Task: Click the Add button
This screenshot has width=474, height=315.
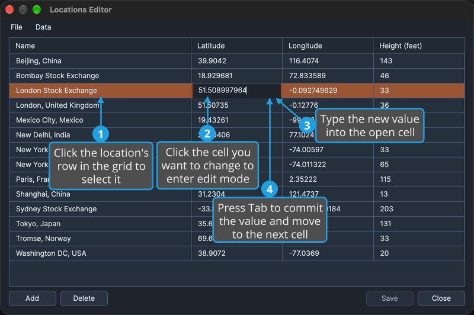Action: (33, 298)
